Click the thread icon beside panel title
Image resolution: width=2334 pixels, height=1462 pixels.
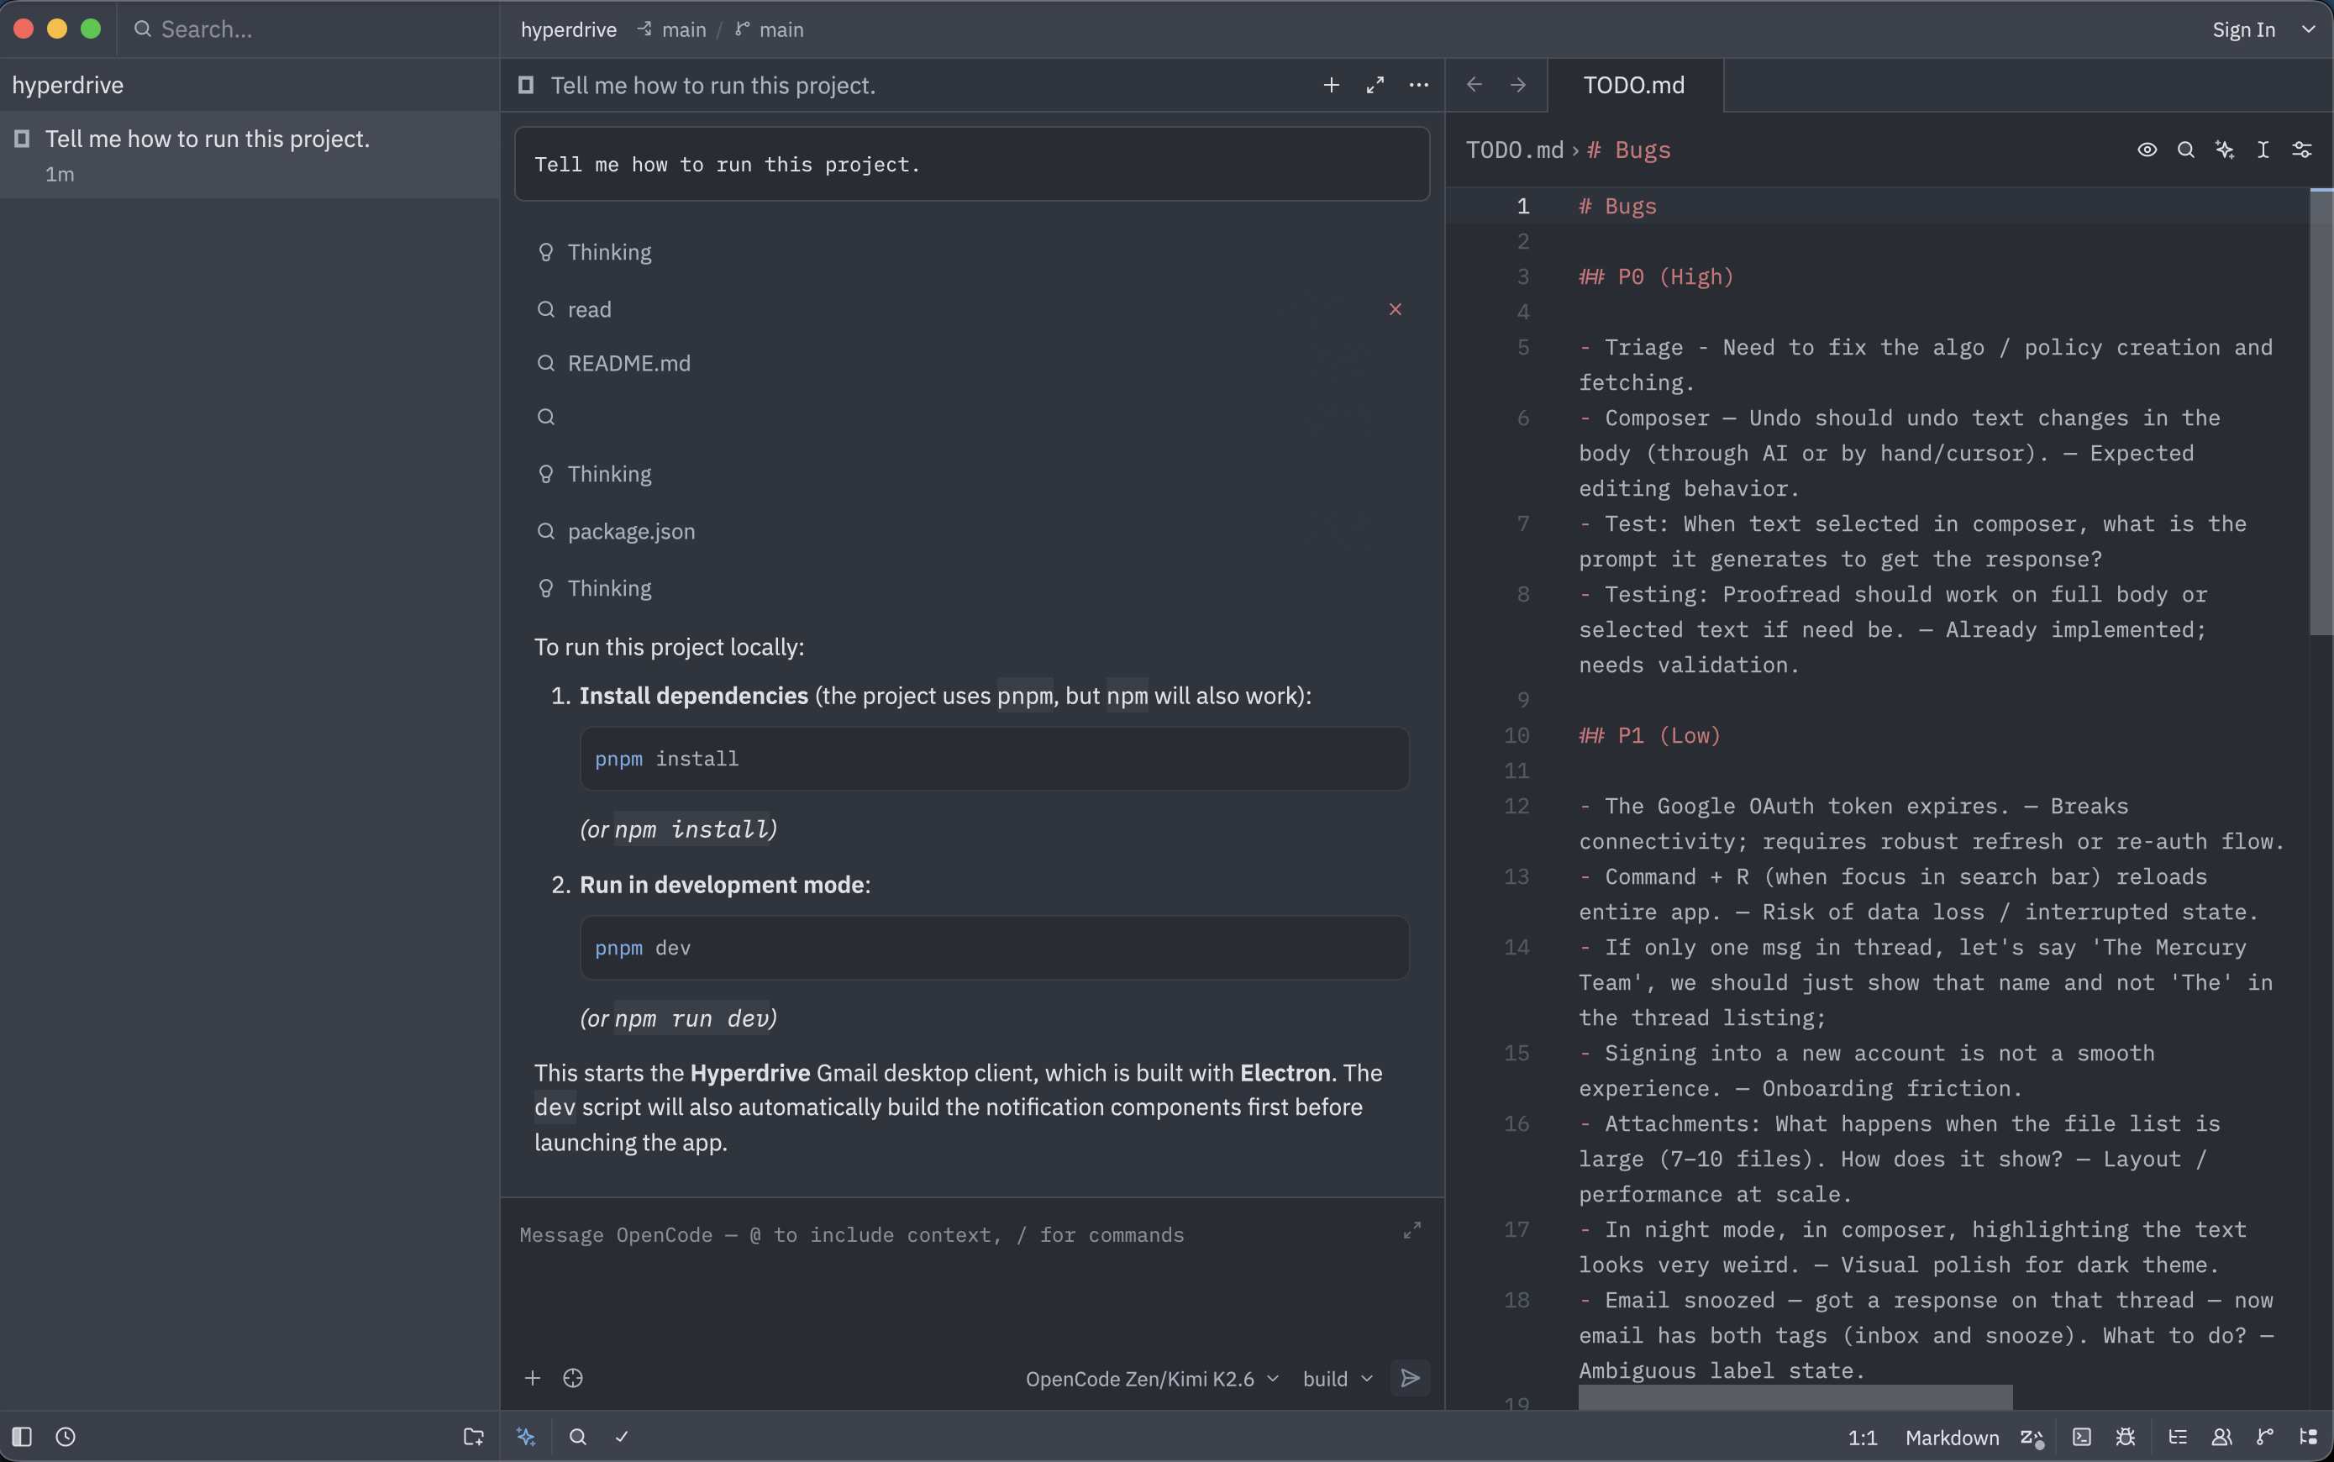pyautogui.click(x=526, y=85)
